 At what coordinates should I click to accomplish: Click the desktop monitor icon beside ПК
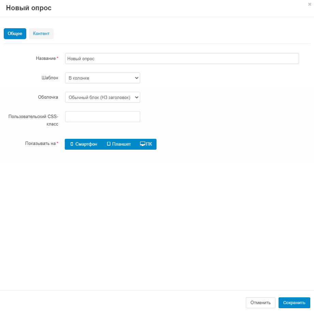click(x=143, y=144)
